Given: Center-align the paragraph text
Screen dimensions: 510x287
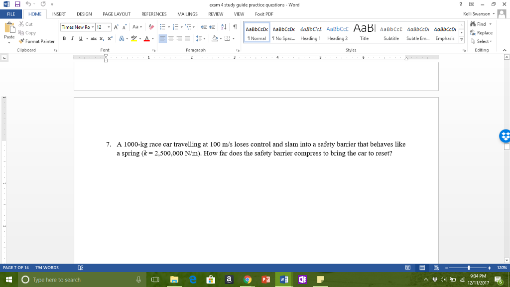Looking at the screenshot, I should coord(171,38).
